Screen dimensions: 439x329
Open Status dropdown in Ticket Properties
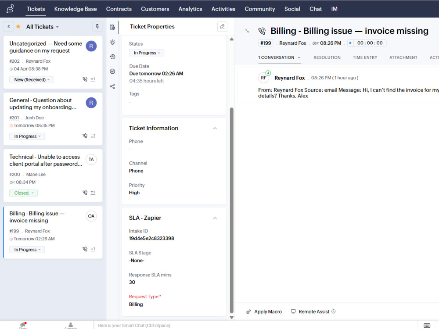coord(147,53)
